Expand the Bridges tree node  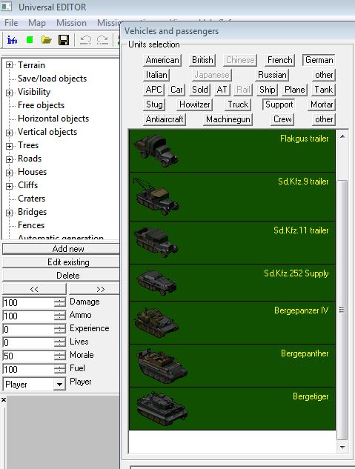click(x=10, y=213)
